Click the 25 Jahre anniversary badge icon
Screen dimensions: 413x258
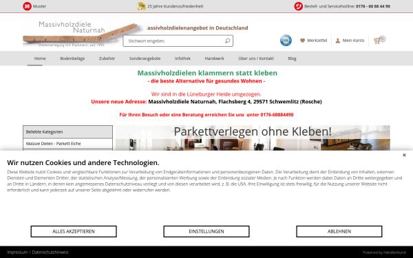[141, 6]
